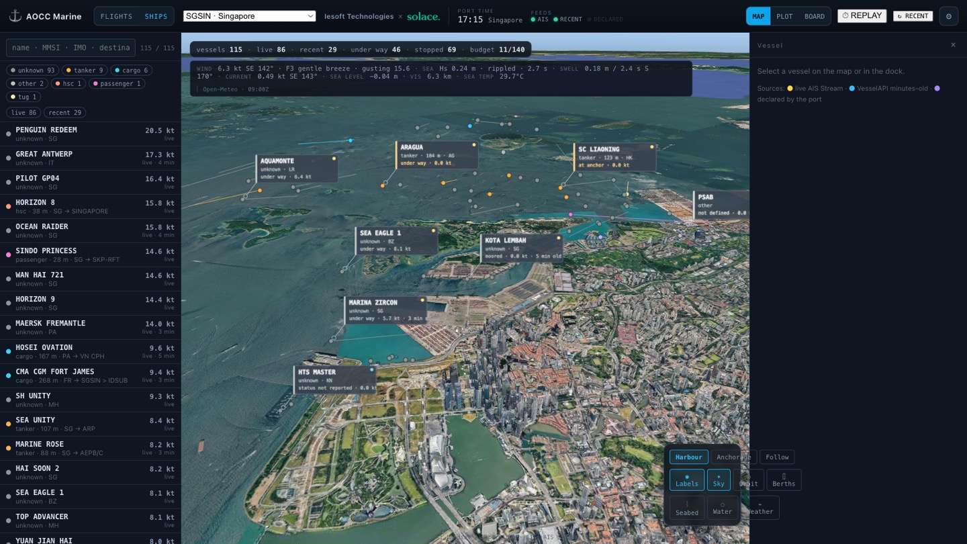Toggle the Sky rendering option

(719, 480)
